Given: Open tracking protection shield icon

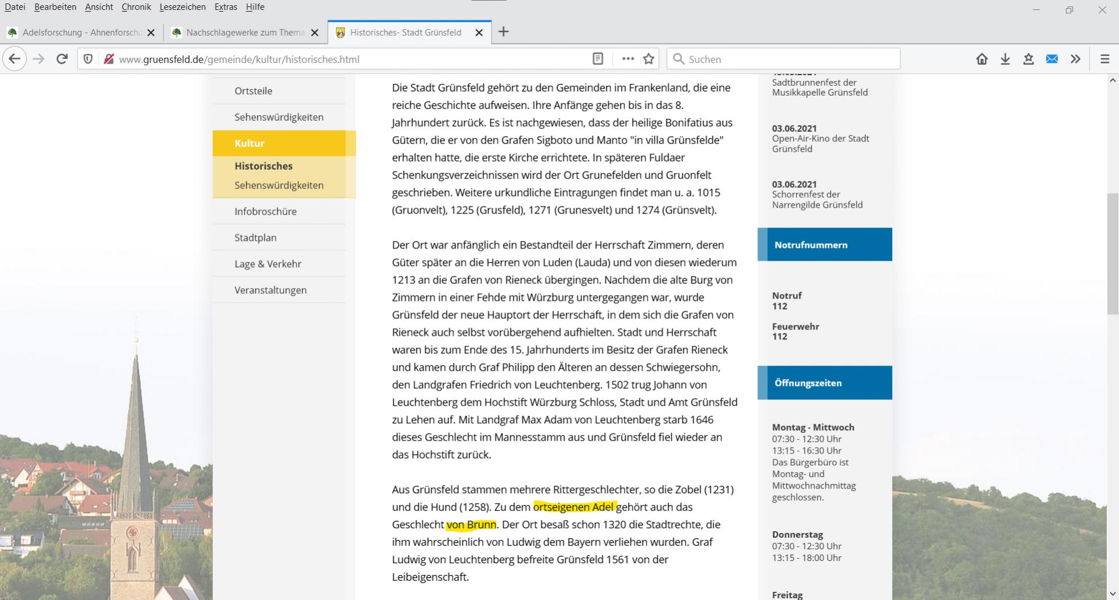Looking at the screenshot, I should [88, 59].
